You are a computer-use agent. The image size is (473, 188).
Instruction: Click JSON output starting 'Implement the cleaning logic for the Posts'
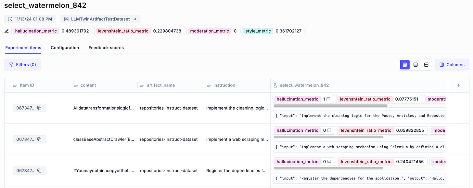(359, 115)
